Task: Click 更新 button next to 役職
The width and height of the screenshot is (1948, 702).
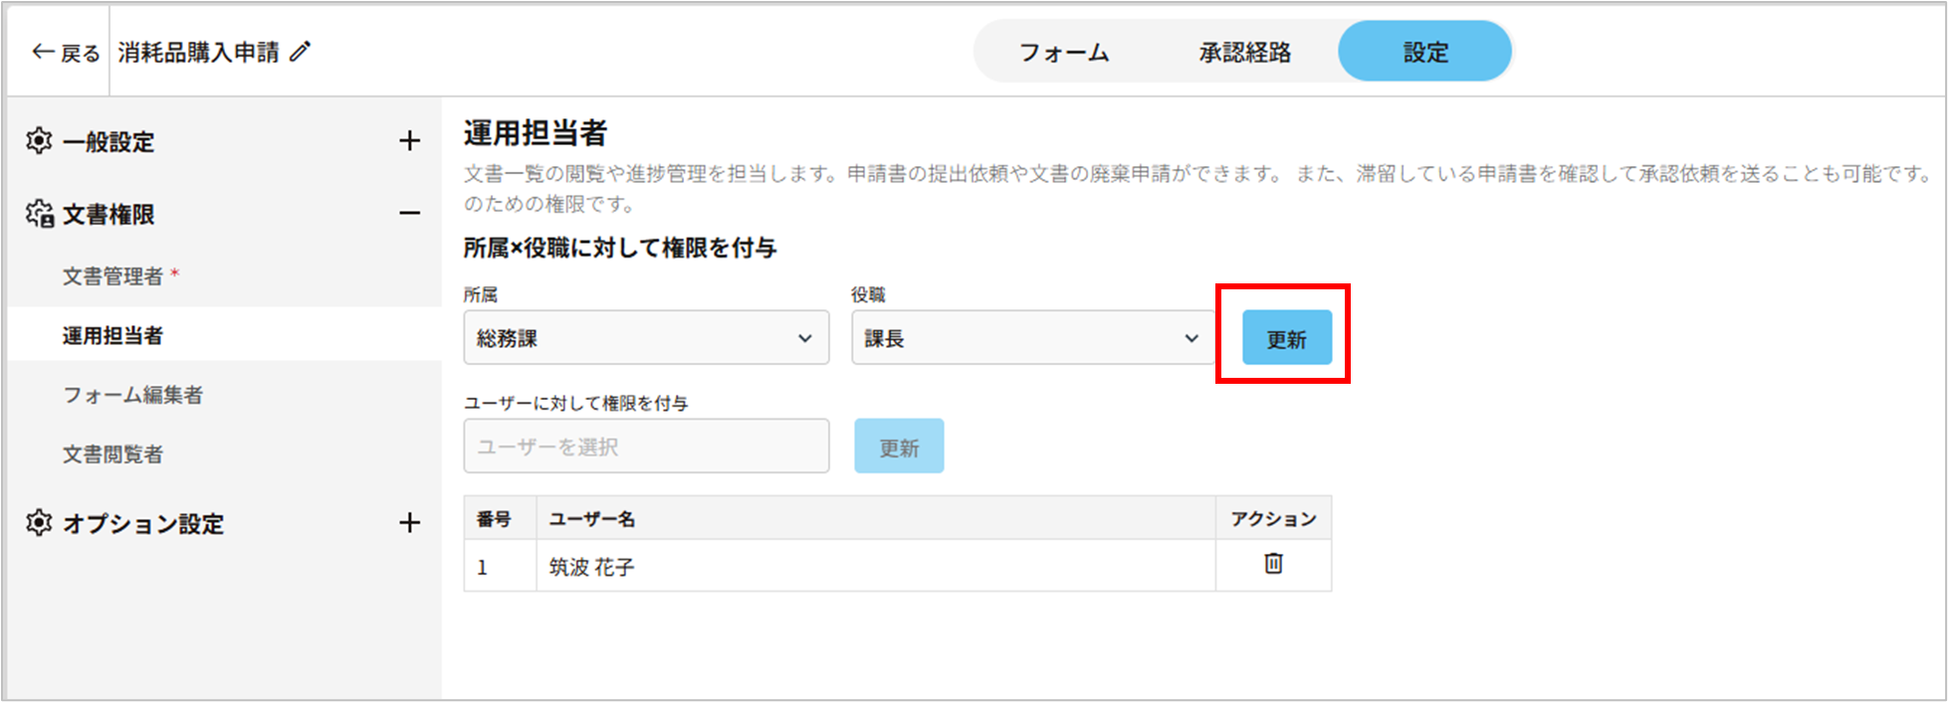Action: pos(1286,338)
